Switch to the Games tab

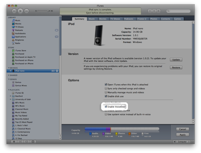click(177, 19)
